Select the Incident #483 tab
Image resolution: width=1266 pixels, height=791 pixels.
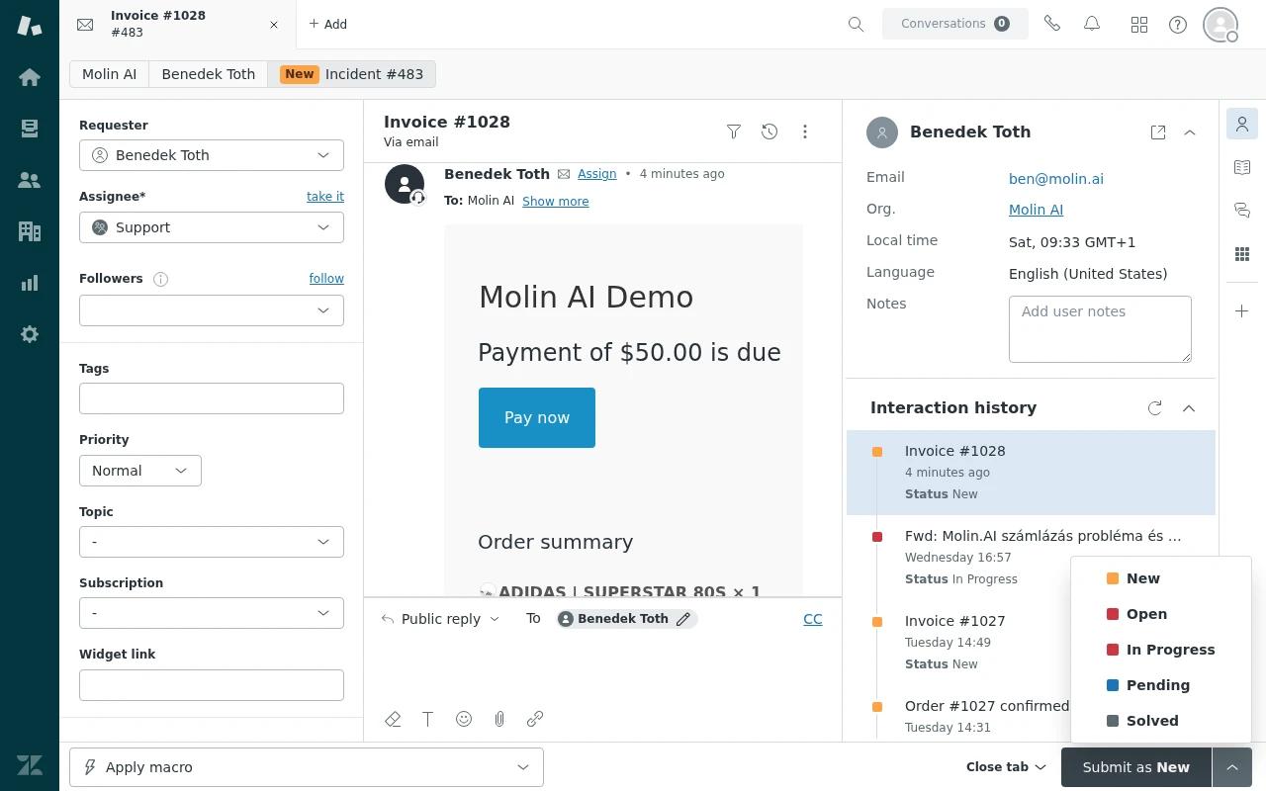tap(352, 74)
